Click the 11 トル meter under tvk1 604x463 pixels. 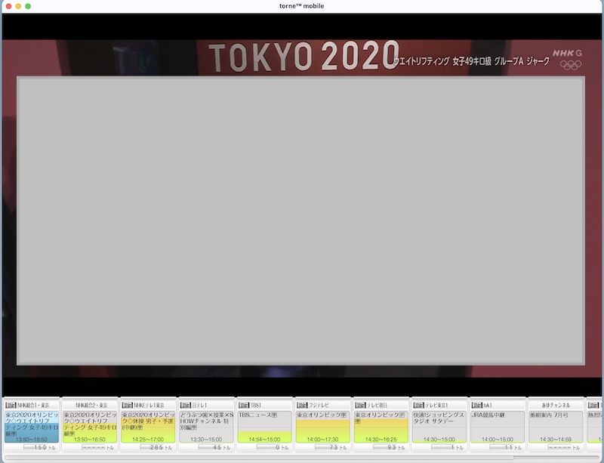(505, 447)
